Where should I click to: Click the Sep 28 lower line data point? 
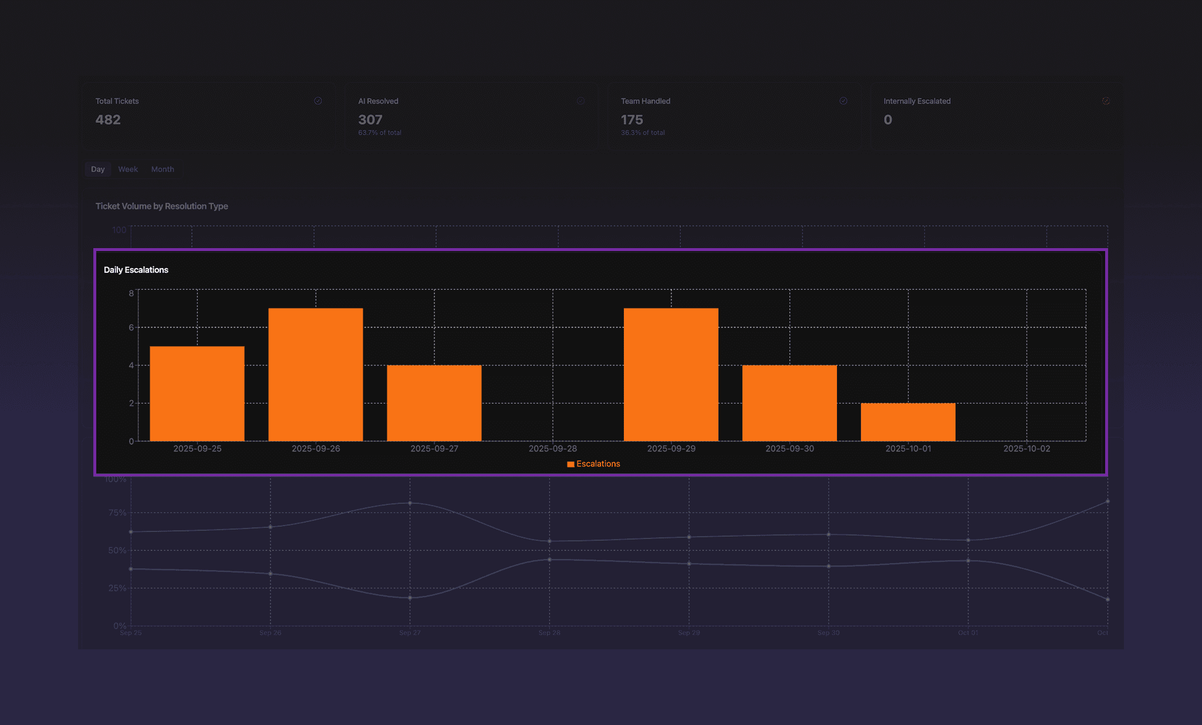tap(549, 560)
